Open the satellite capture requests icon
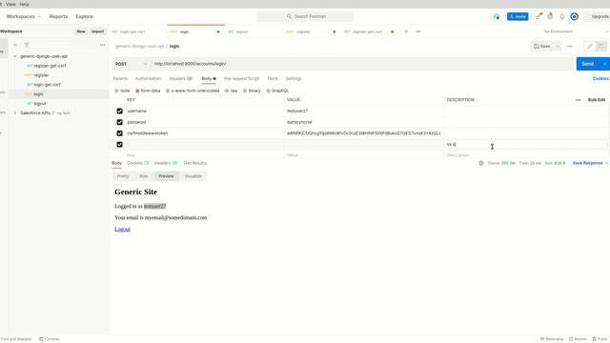Image resolution: width=610 pixels, height=343 pixels. coord(539,16)
